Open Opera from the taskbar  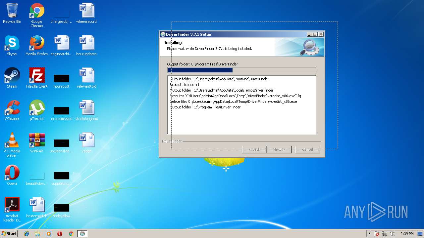pos(60,234)
